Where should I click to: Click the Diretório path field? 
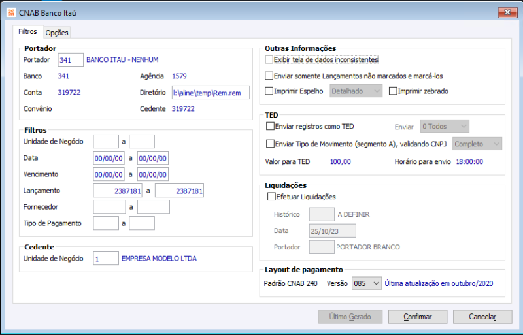211,93
